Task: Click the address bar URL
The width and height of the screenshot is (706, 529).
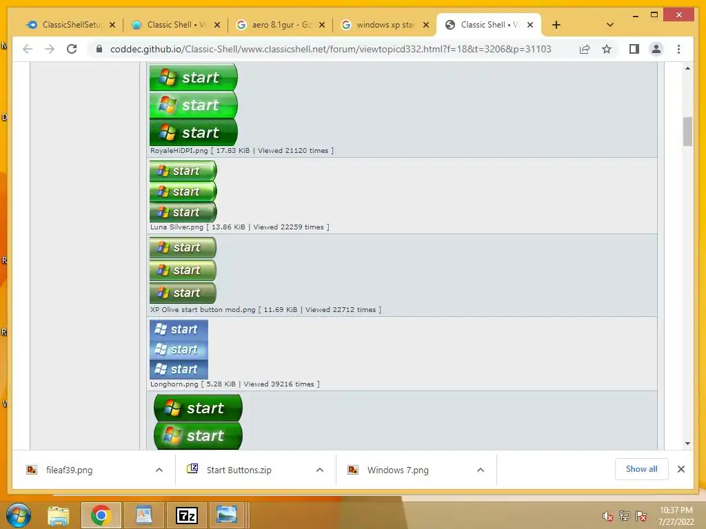Action: [330, 49]
